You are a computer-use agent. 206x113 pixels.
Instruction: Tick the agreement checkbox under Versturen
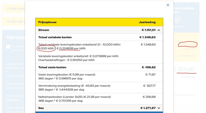click(8, 47)
